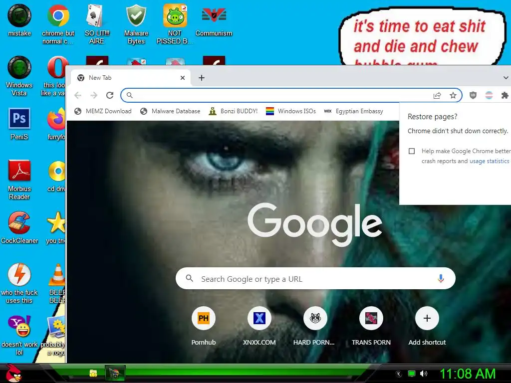Open the file manager taskbar icon
The height and width of the screenshot is (383, 511).
click(x=93, y=373)
